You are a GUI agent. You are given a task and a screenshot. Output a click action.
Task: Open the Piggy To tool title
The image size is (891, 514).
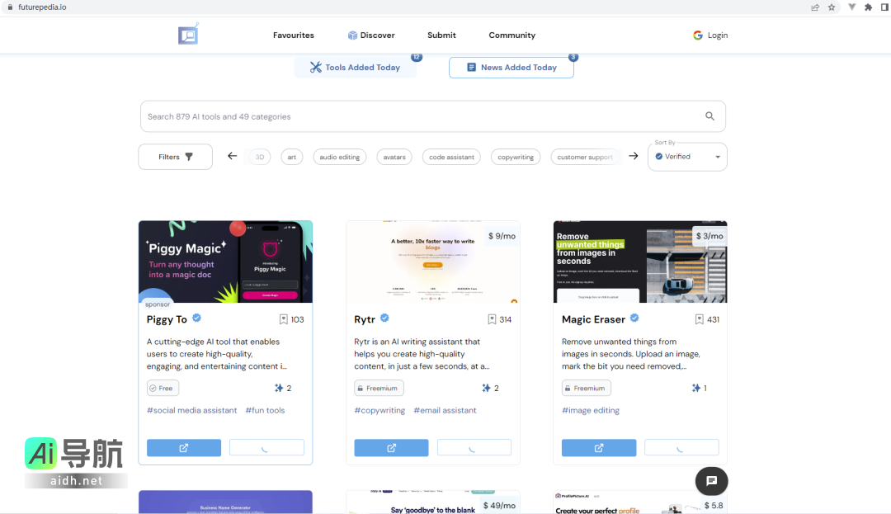coord(167,319)
